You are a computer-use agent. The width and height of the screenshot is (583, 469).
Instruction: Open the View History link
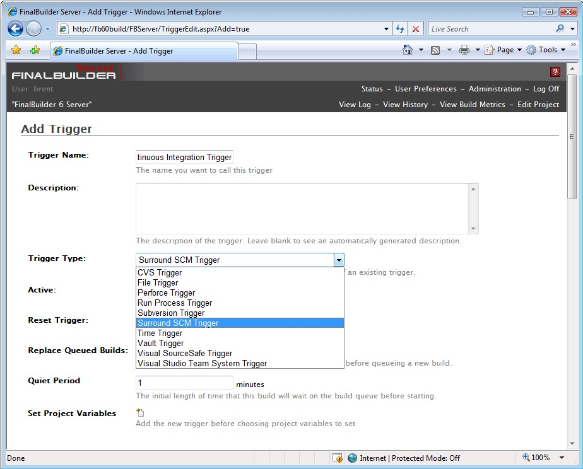coord(405,105)
